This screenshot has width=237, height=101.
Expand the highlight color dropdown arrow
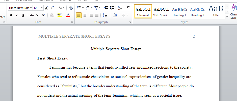[64, 15]
